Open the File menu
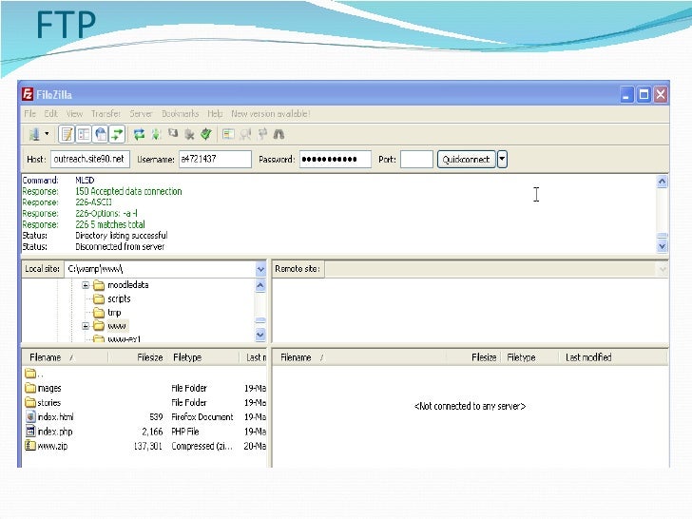The image size is (692, 519). click(x=30, y=114)
